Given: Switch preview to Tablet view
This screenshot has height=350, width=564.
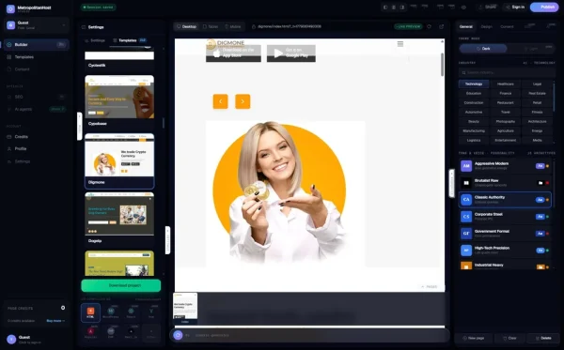Looking at the screenshot, I should [211, 26].
